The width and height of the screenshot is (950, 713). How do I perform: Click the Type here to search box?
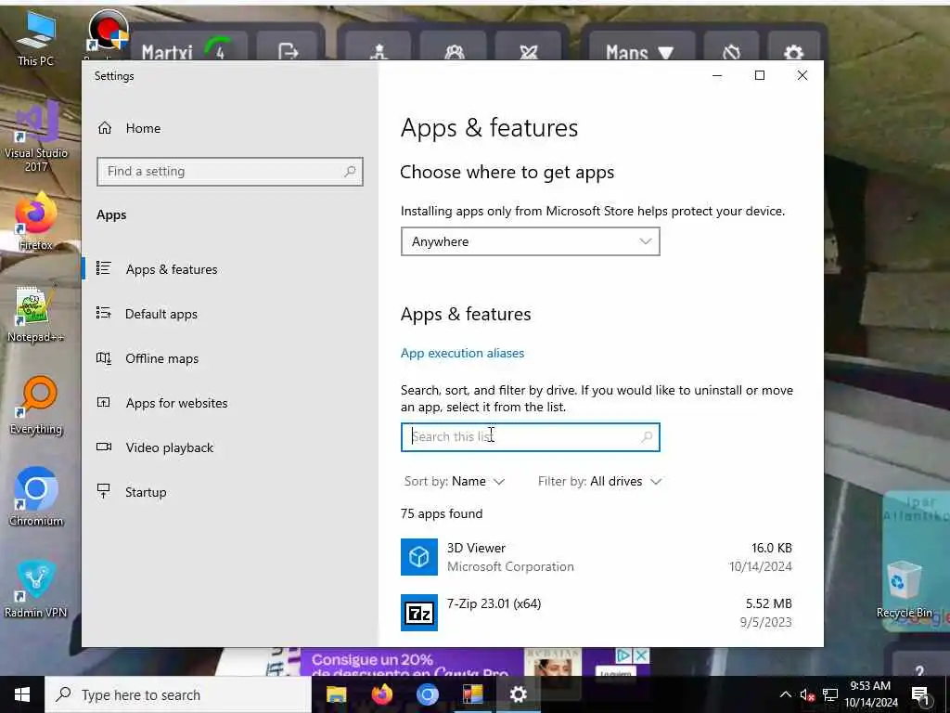[178, 694]
